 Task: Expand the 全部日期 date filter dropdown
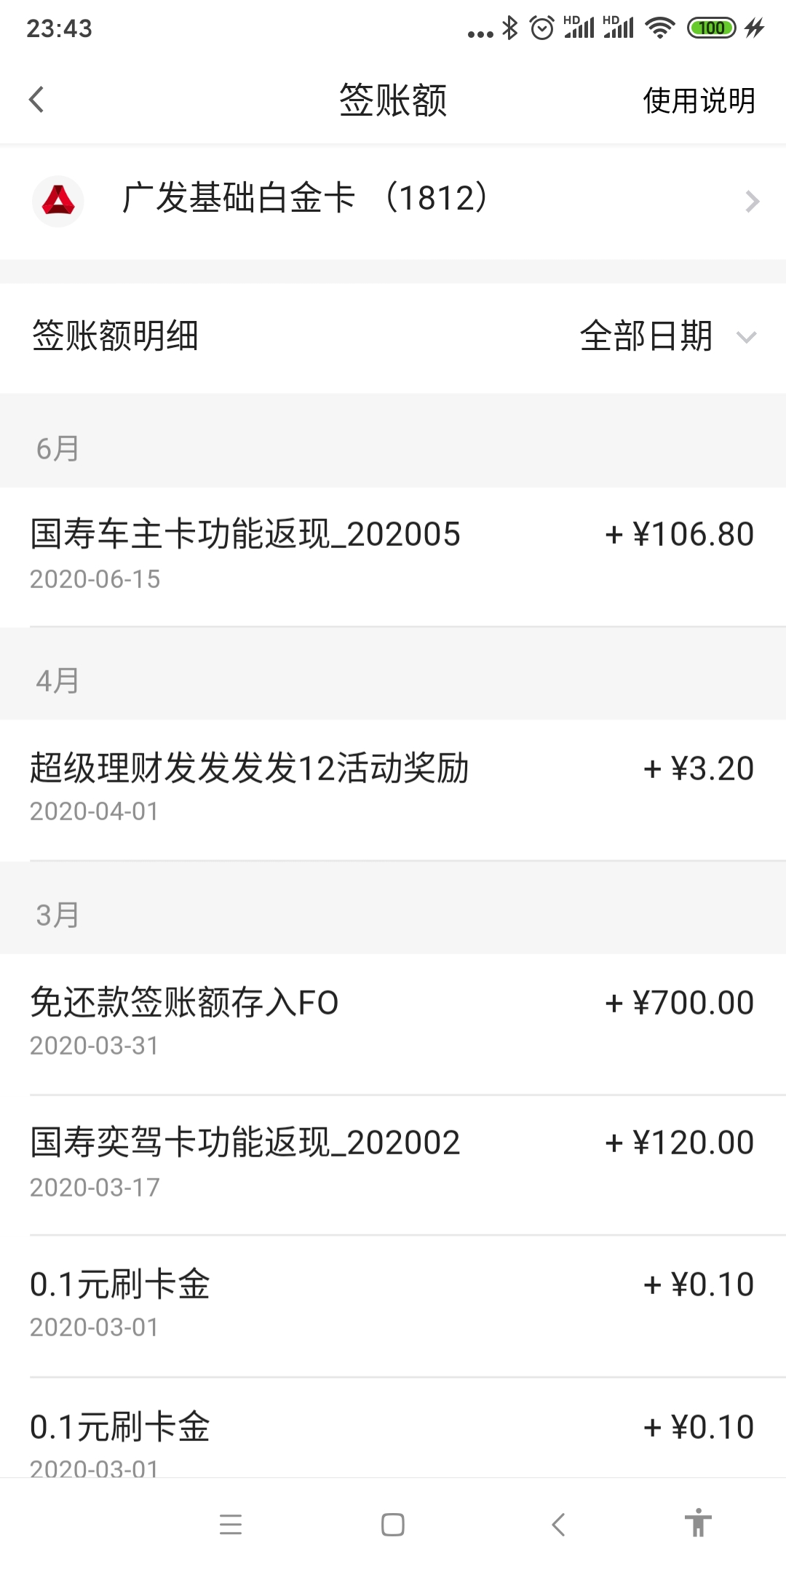coord(646,336)
